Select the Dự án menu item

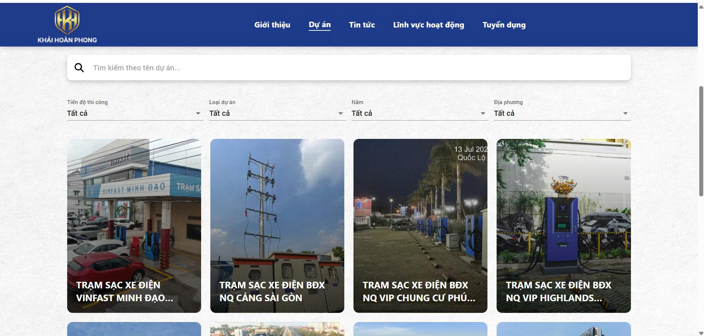[320, 25]
